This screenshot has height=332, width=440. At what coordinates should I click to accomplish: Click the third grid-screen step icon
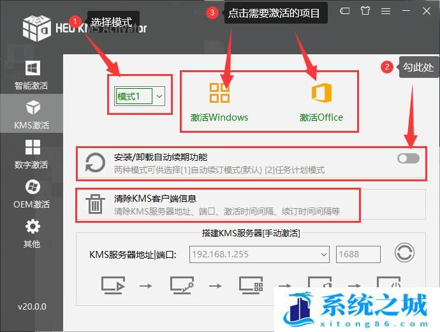point(251,285)
